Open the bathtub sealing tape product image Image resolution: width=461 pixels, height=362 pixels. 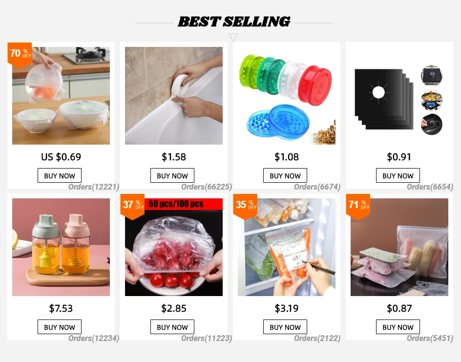point(174,96)
